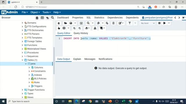Switch to the Dashboard tab
This screenshot has height=104, width=186.
(63, 18)
